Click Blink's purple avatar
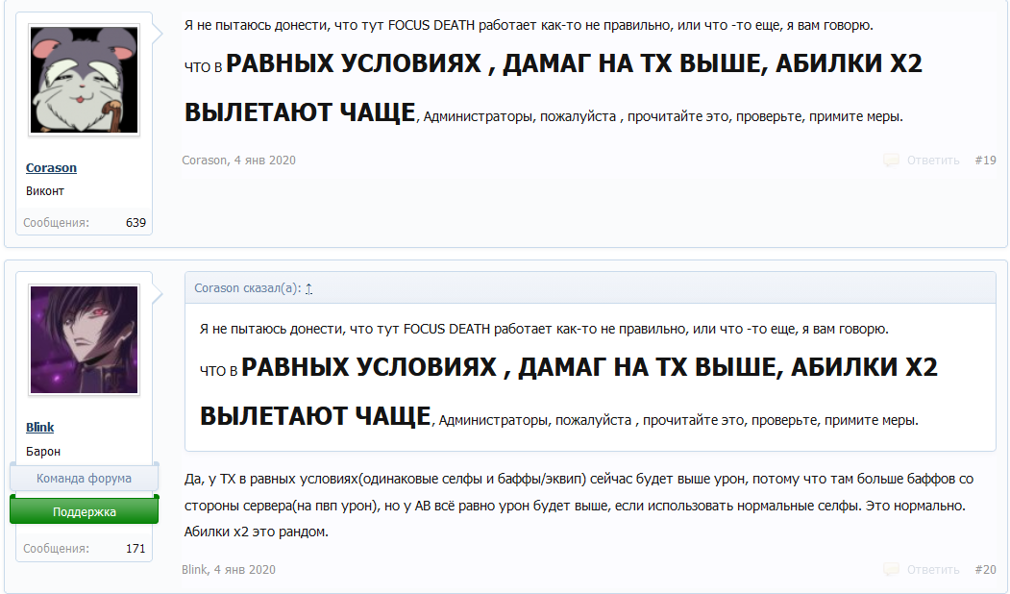1010x594 pixels. click(84, 339)
